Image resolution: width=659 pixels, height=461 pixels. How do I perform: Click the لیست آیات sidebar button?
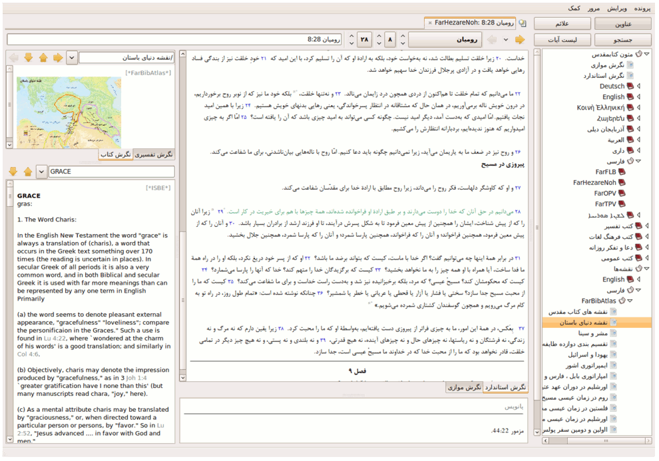tap(562, 40)
